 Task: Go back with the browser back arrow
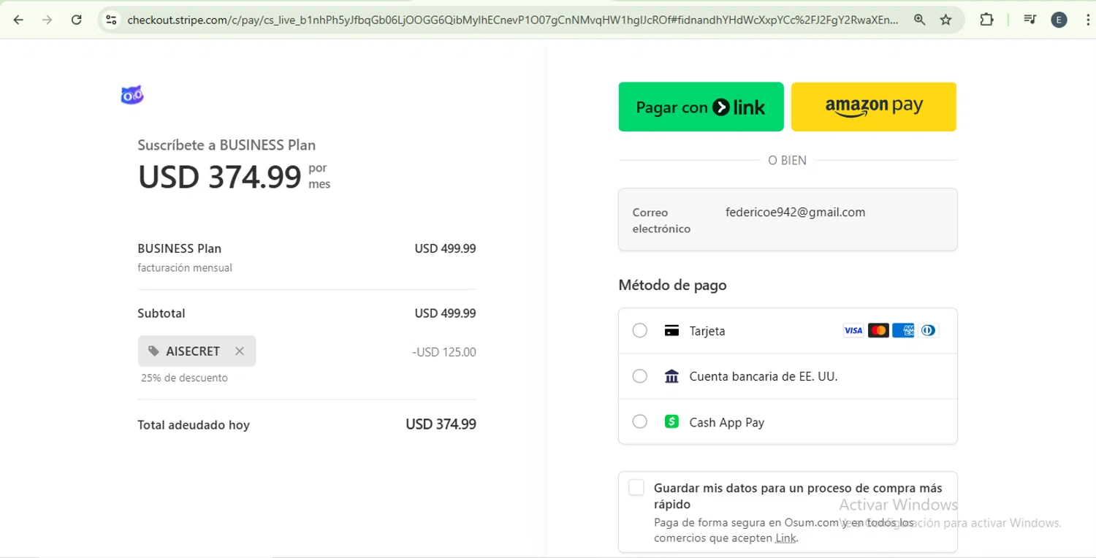point(18,20)
